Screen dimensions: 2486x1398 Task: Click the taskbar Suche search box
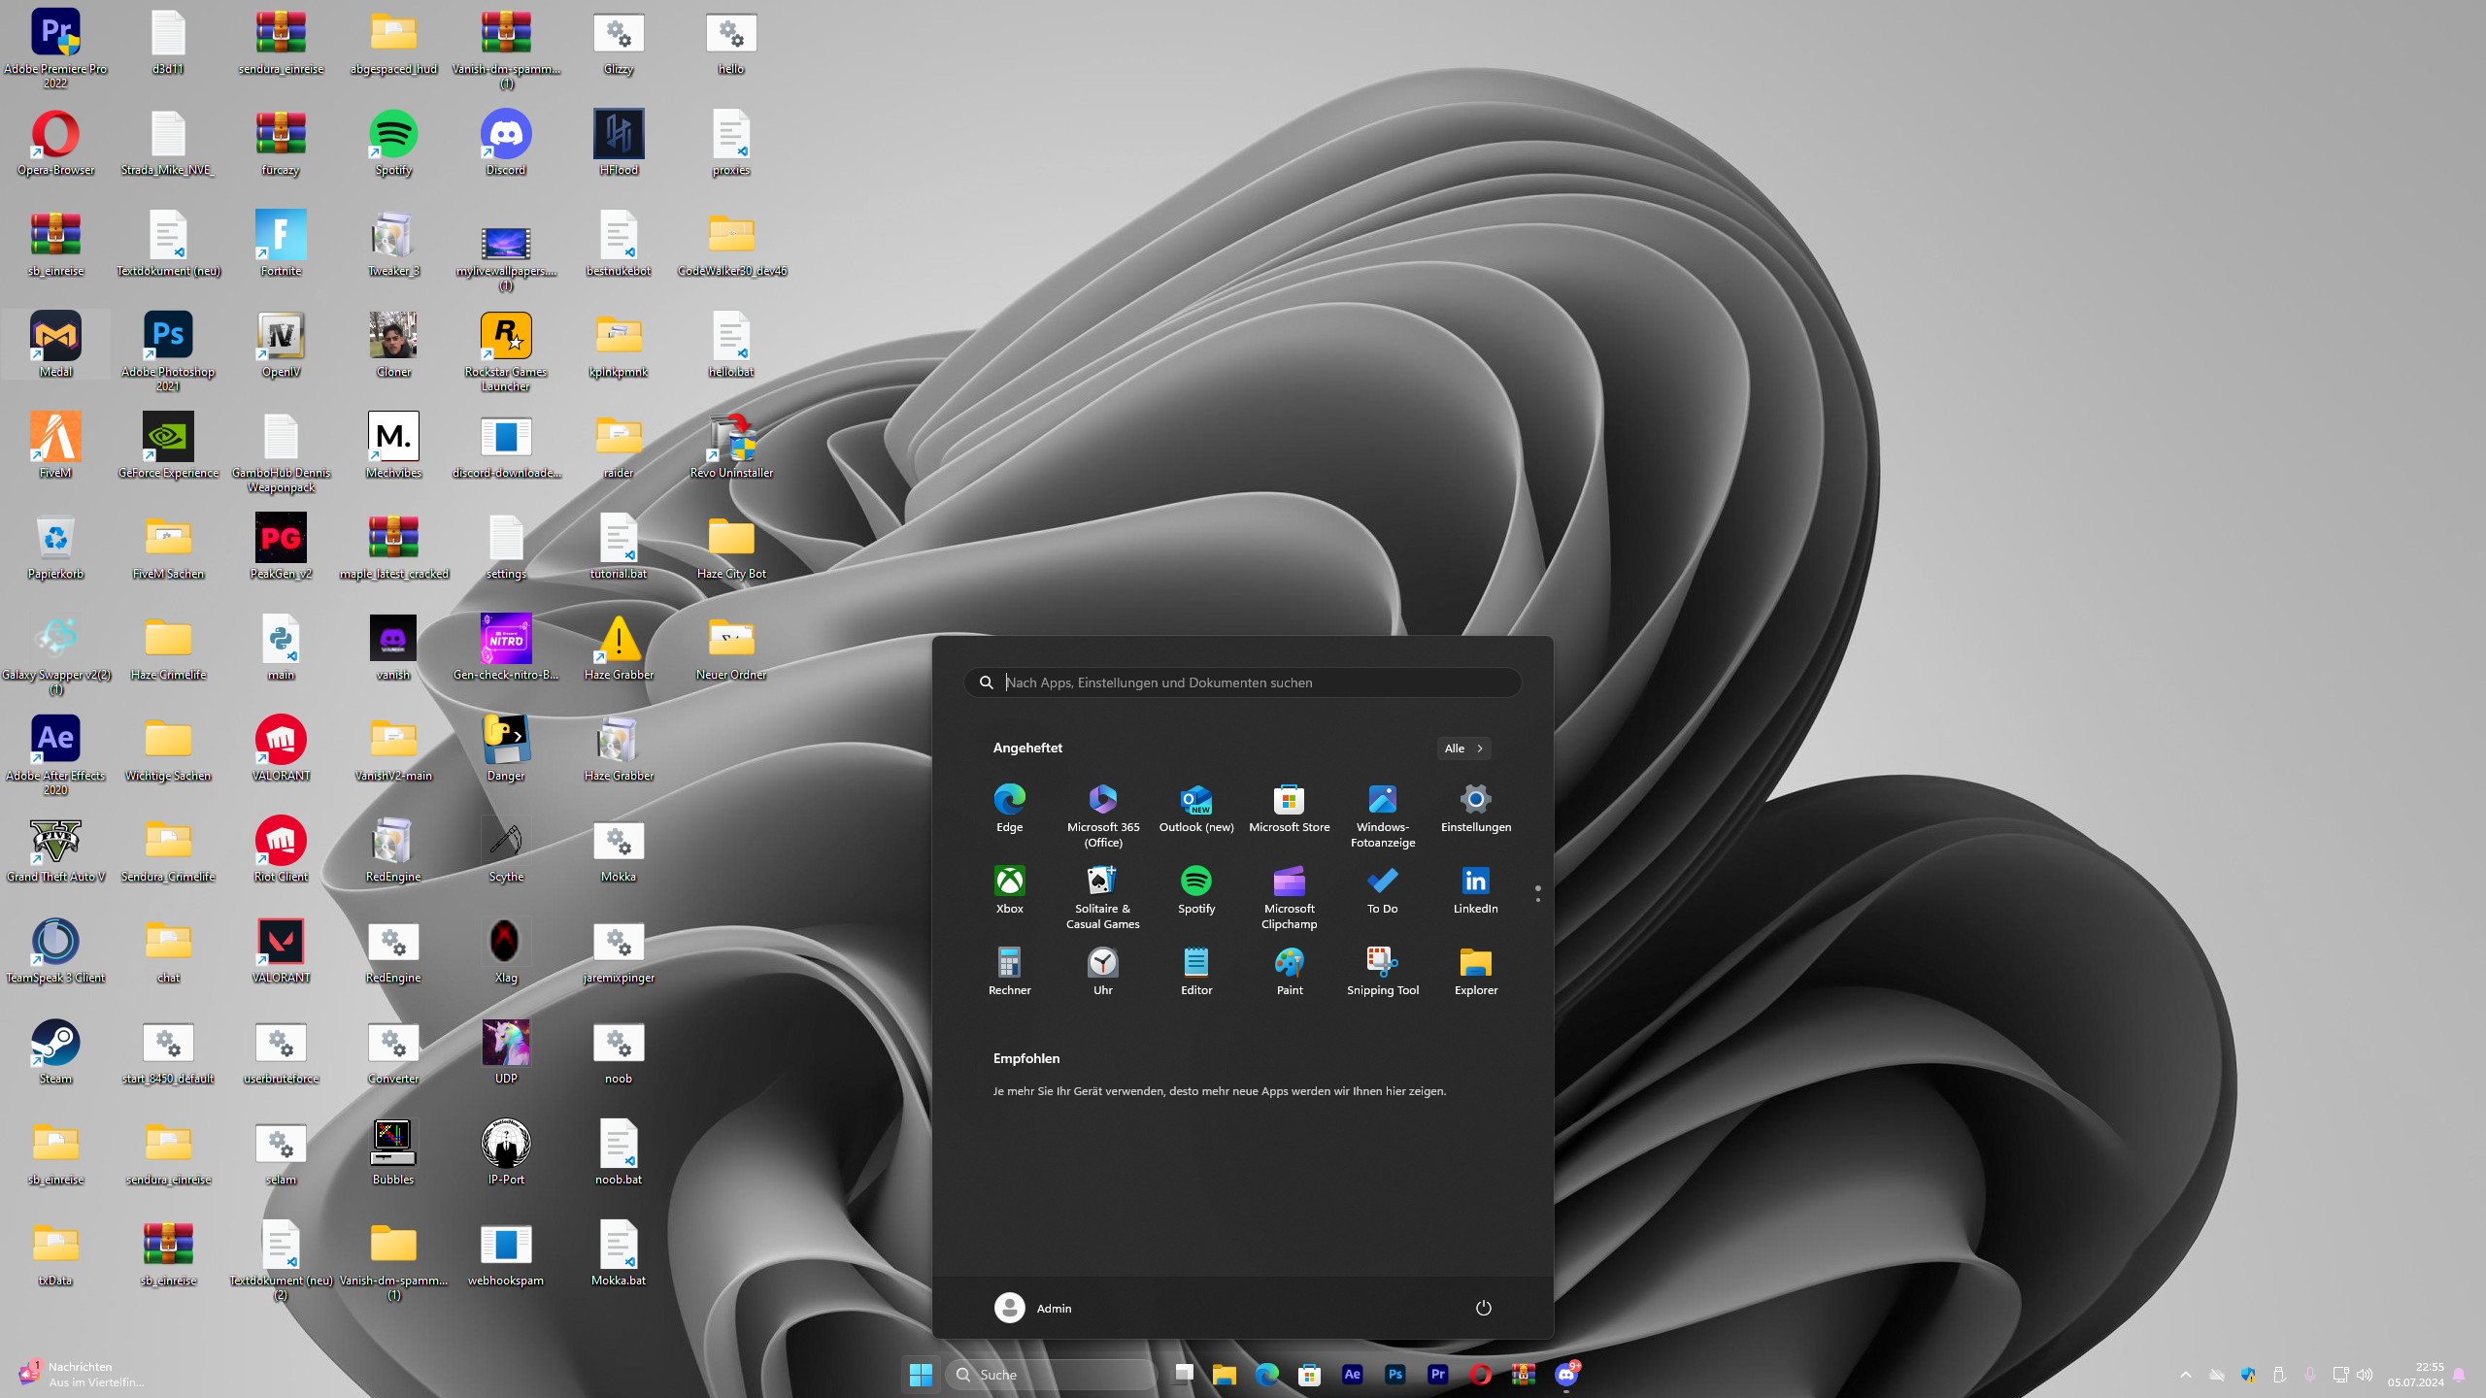[x=1052, y=1374]
